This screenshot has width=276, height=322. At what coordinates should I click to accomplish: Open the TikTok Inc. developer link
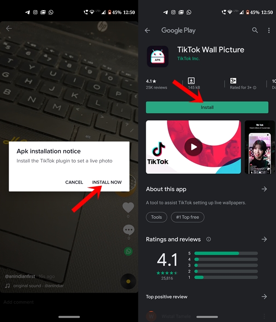[189, 58]
